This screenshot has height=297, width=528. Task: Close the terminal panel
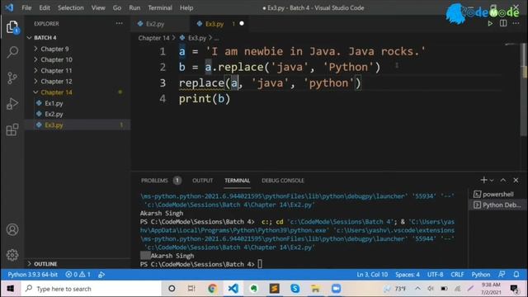coord(516,180)
